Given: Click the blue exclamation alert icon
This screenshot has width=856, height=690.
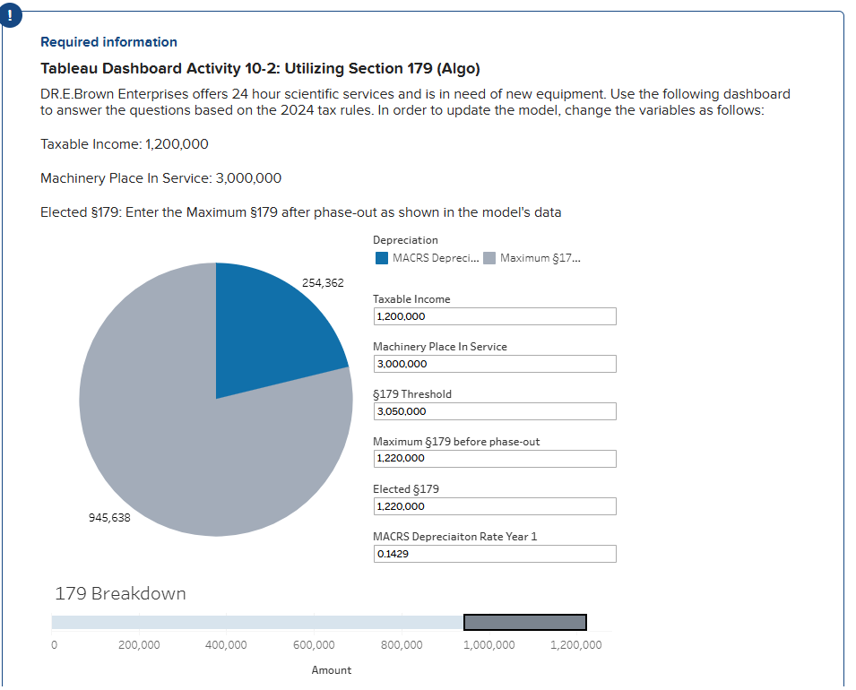Looking at the screenshot, I should 10,14.
